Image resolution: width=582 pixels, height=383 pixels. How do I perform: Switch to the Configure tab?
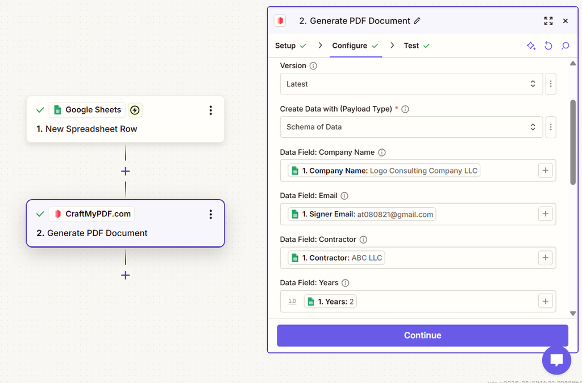355,46
